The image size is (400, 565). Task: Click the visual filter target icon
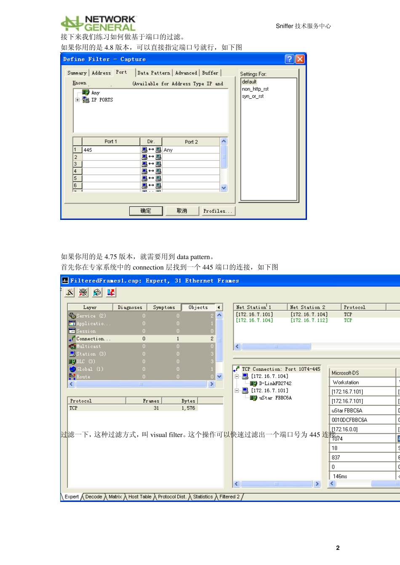pos(83,292)
